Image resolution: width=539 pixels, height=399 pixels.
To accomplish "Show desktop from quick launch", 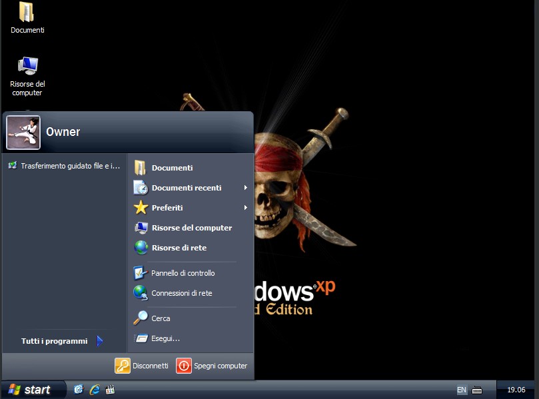I will click(x=79, y=390).
